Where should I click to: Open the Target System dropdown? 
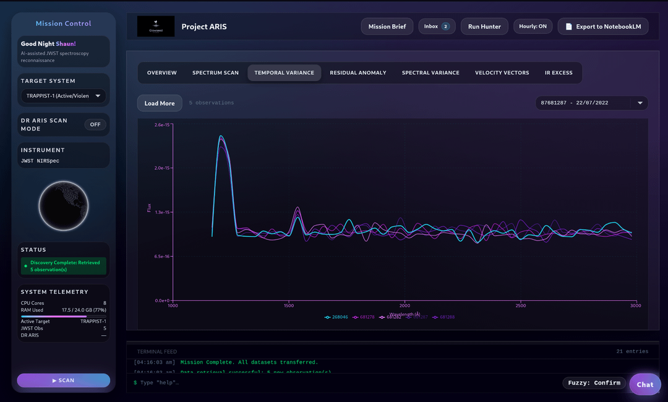coord(63,96)
